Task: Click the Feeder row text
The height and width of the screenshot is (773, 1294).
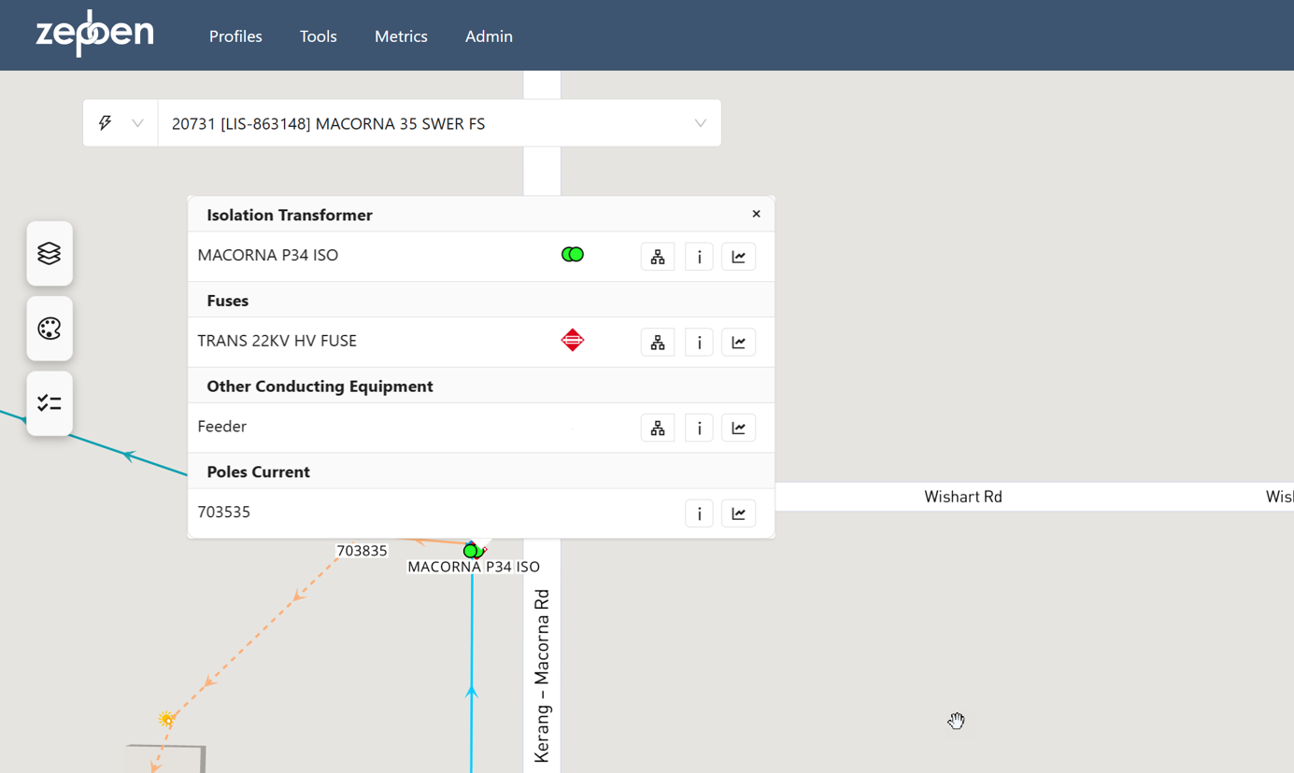Action: pos(222,427)
